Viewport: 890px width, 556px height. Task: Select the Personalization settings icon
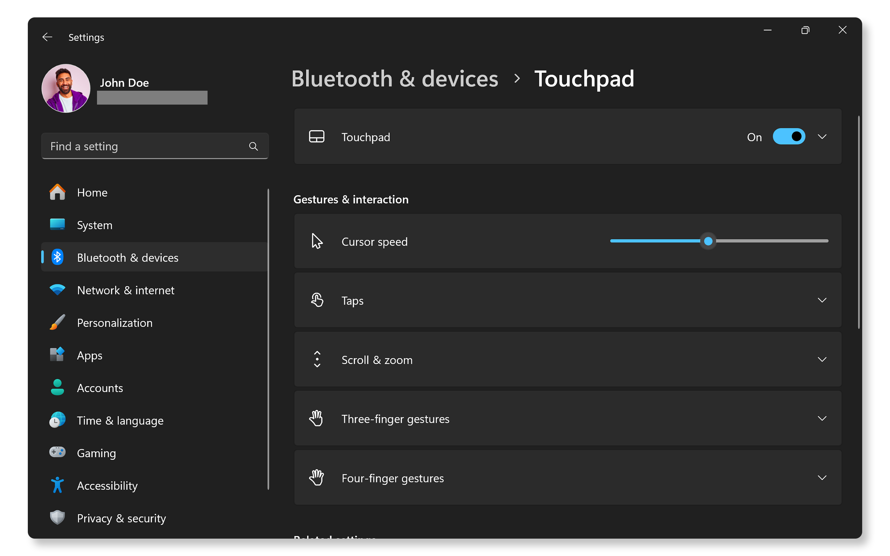click(56, 322)
